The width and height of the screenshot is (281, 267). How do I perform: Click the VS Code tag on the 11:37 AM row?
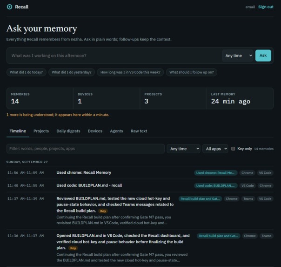(265, 199)
